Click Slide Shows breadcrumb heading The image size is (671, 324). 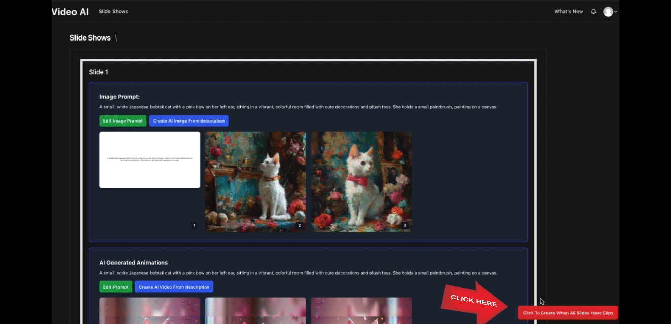click(90, 38)
